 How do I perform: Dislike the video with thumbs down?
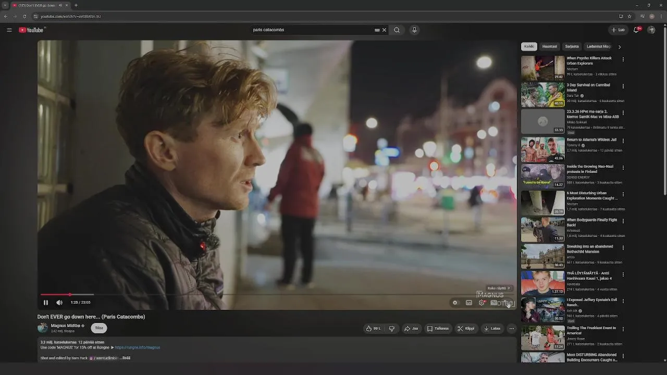click(x=391, y=329)
